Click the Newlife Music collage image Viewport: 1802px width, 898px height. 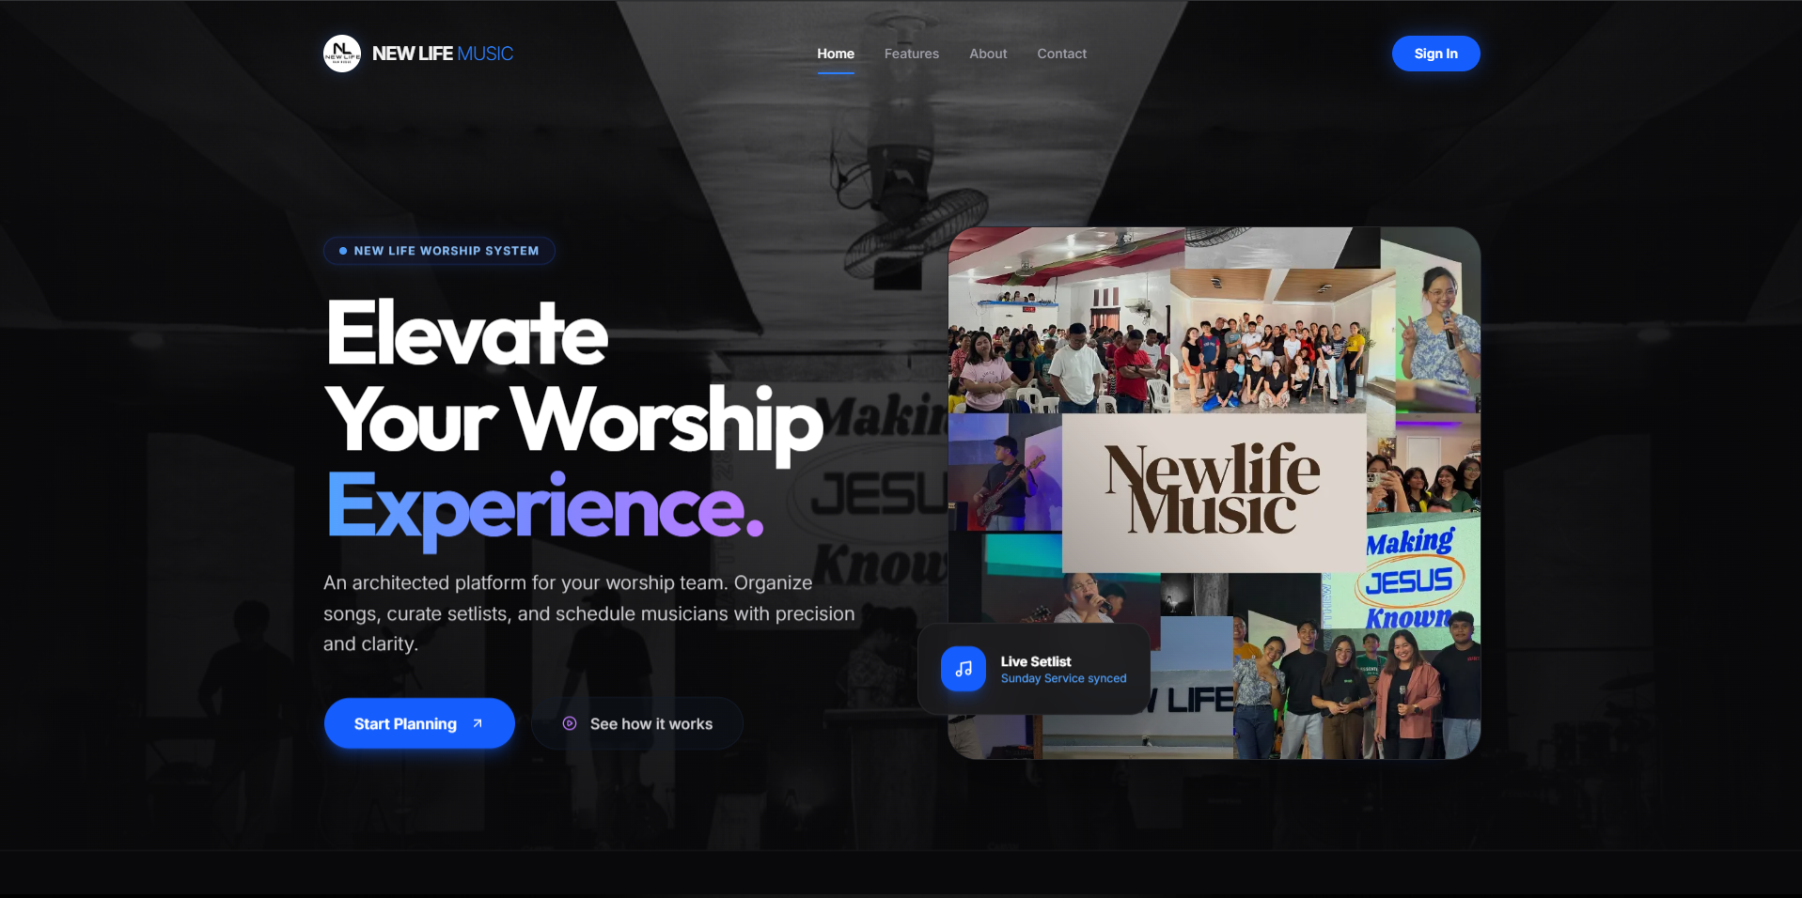(1214, 493)
